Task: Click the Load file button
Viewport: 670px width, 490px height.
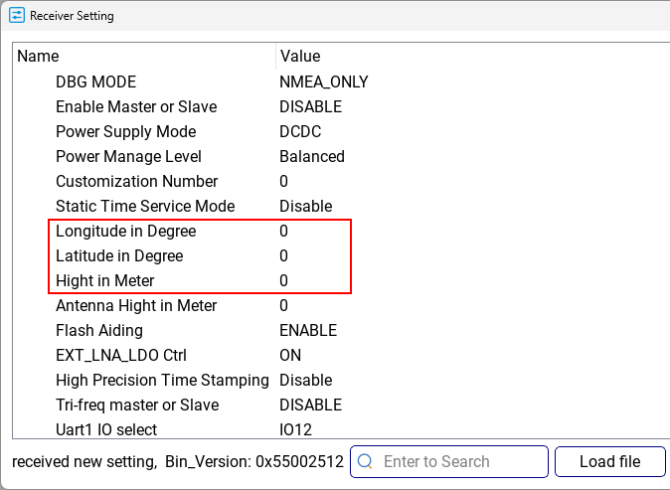Action: point(609,461)
